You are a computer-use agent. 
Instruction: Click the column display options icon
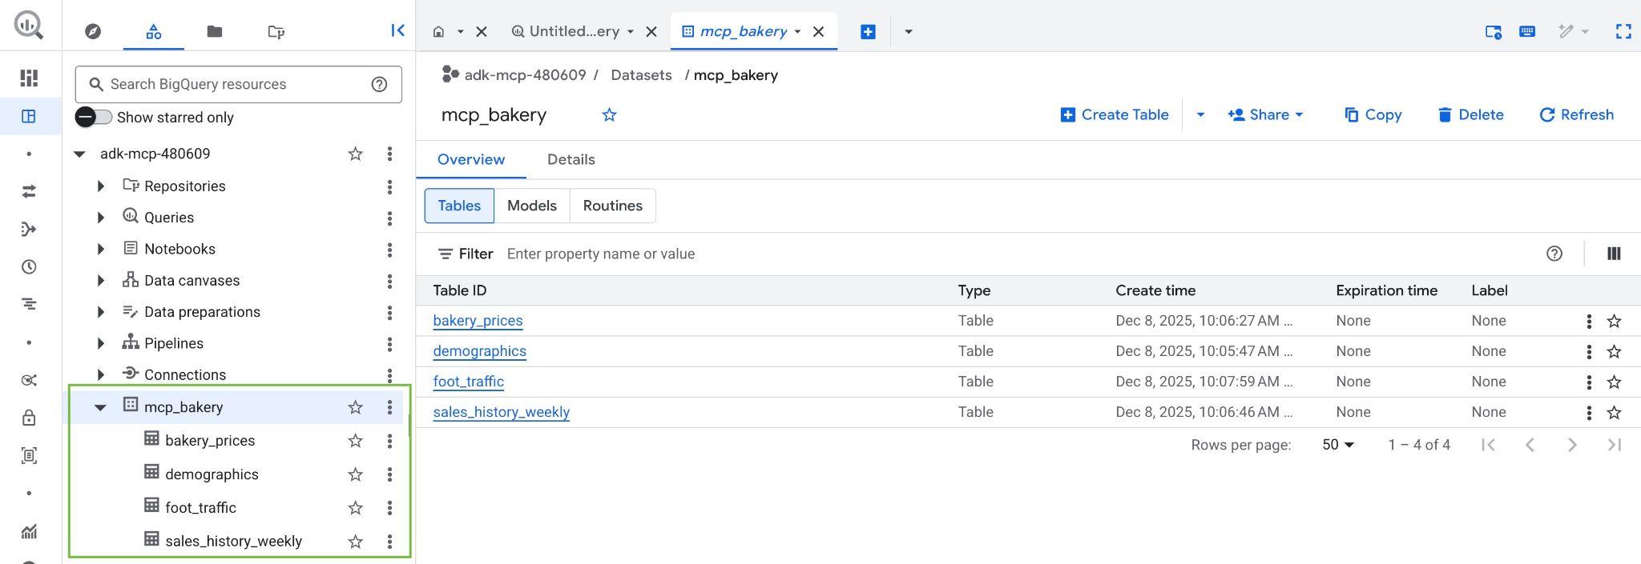(x=1614, y=254)
